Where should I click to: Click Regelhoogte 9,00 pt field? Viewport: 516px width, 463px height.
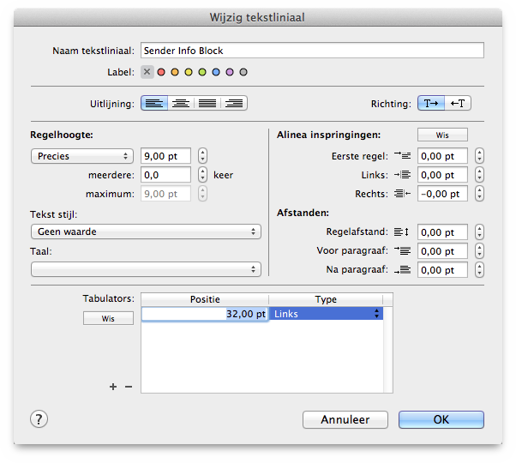166,156
